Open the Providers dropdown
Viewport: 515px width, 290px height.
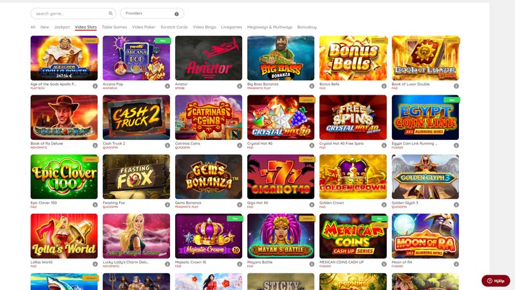coord(152,14)
